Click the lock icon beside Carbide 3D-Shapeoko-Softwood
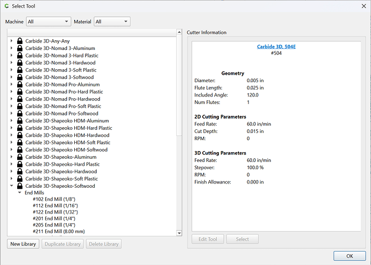Viewport: 371px width, 265px height. (x=20, y=186)
